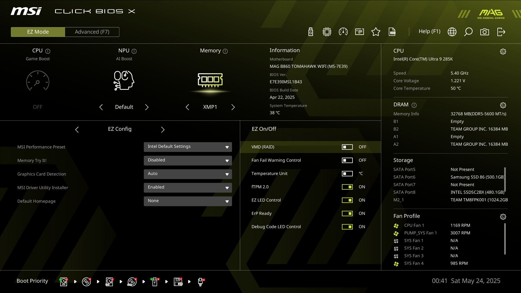Image resolution: width=521 pixels, height=293 pixels.
Task: Toggle VMD (RAID) switch
Action: tap(347, 147)
